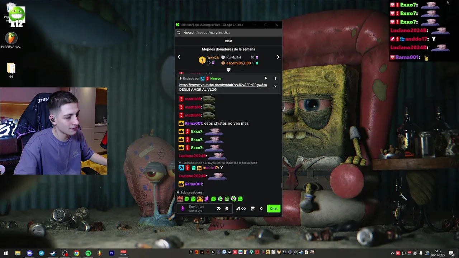Expand the pinned message chevron
This screenshot has width=459, height=258.
tap(275, 86)
